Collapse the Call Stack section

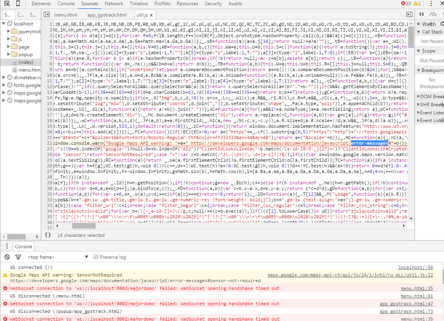coord(419,32)
